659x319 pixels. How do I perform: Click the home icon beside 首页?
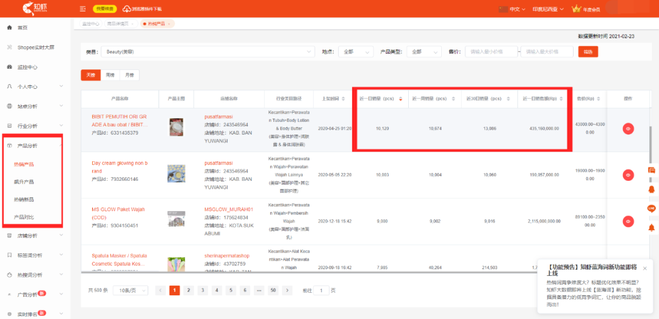coord(9,27)
